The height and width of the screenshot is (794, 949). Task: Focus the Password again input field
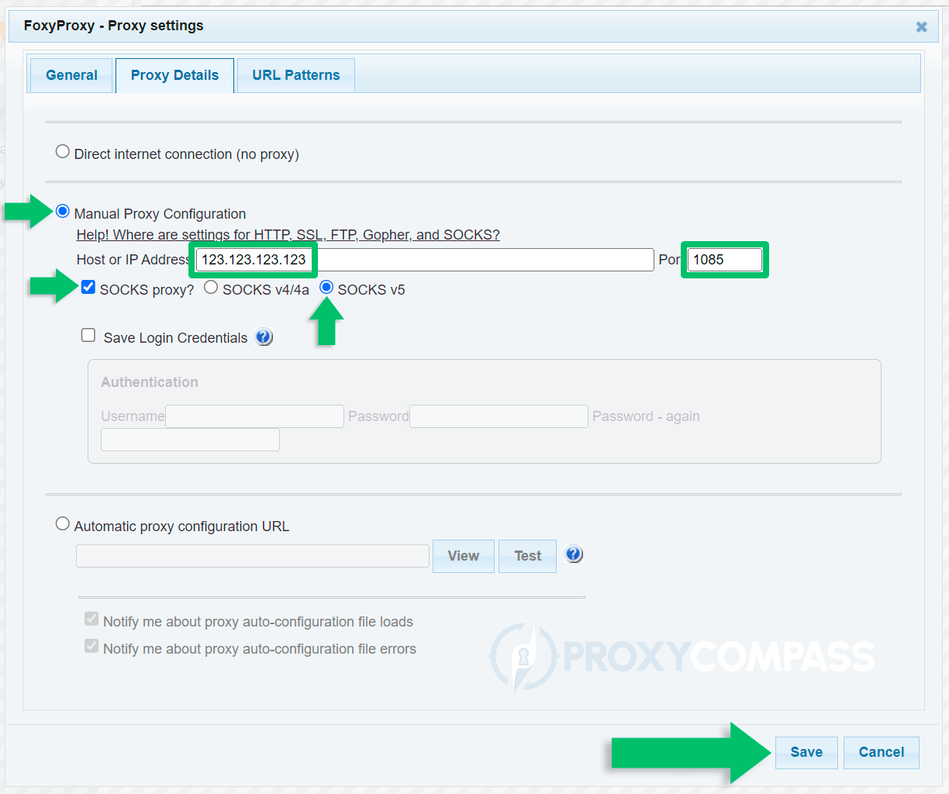click(x=190, y=440)
